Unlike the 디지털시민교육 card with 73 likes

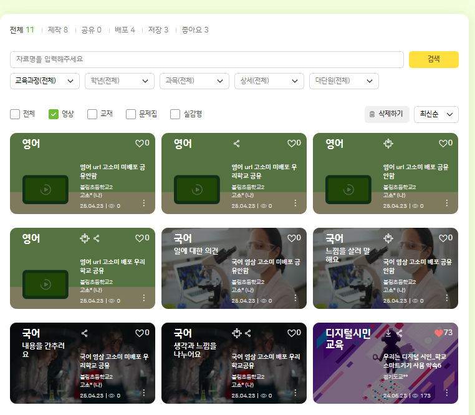pos(438,333)
